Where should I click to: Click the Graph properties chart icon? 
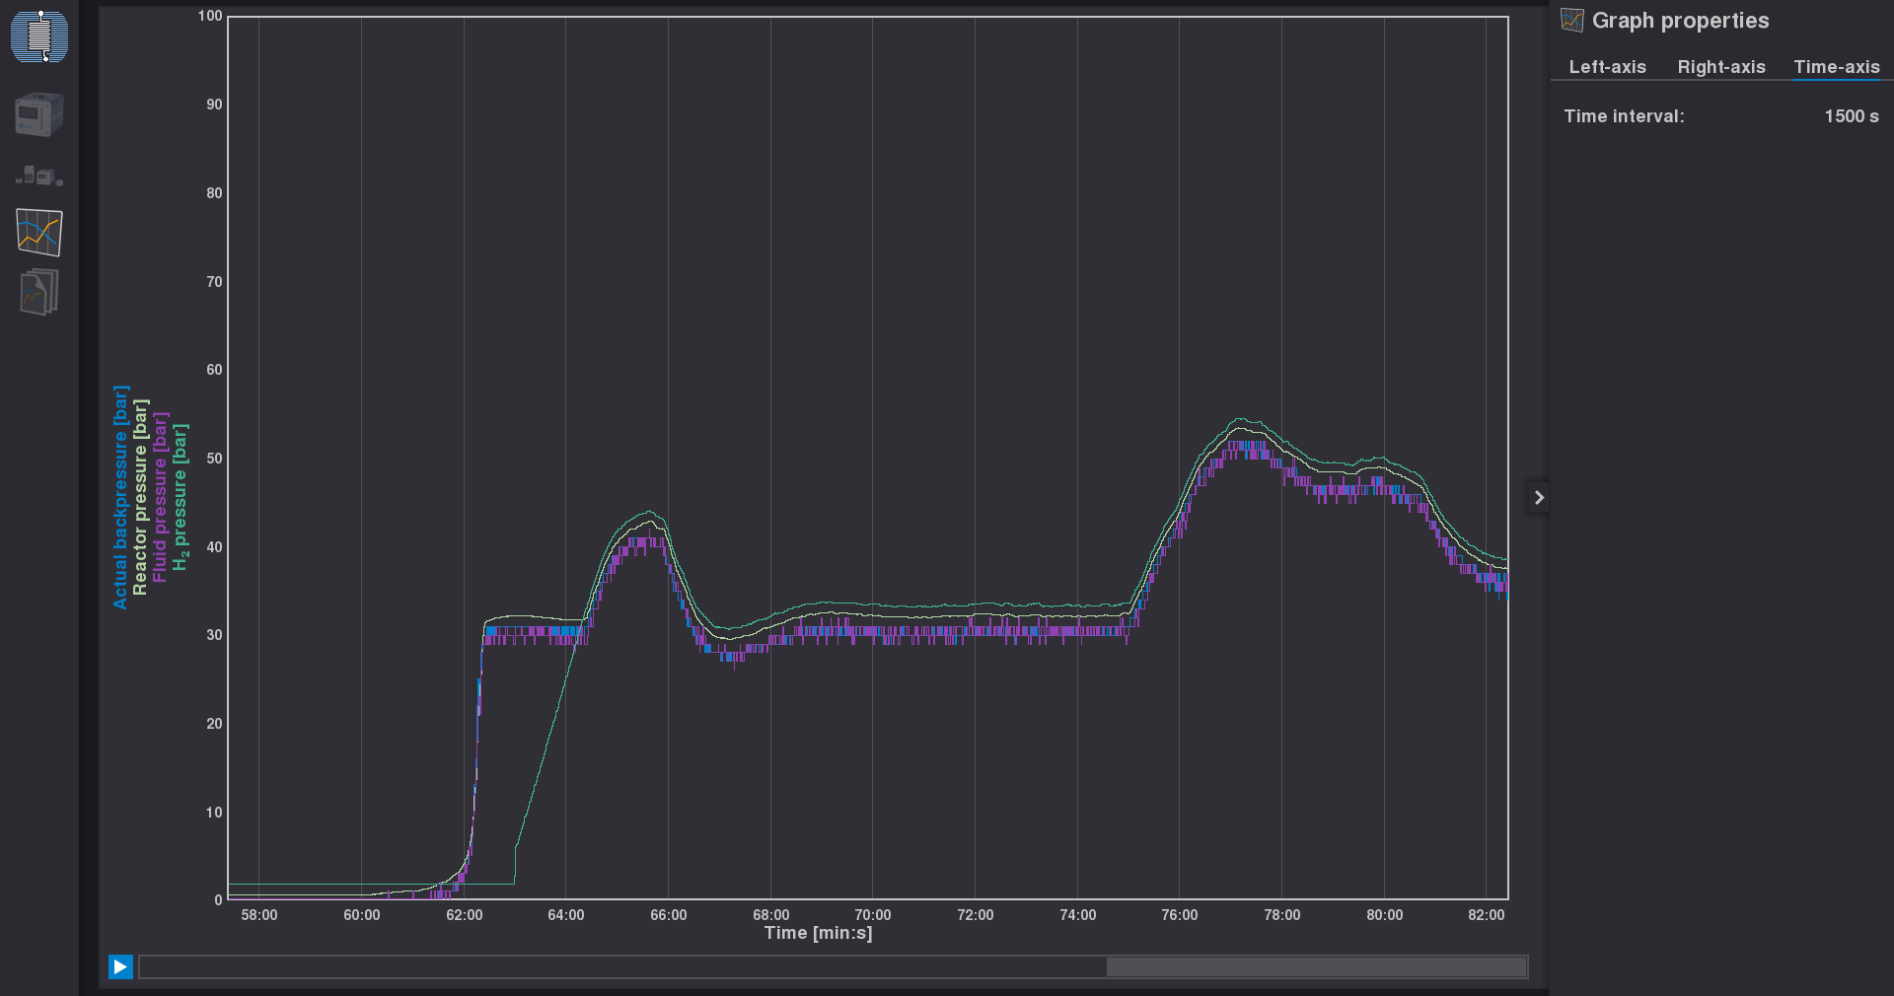point(1572,20)
